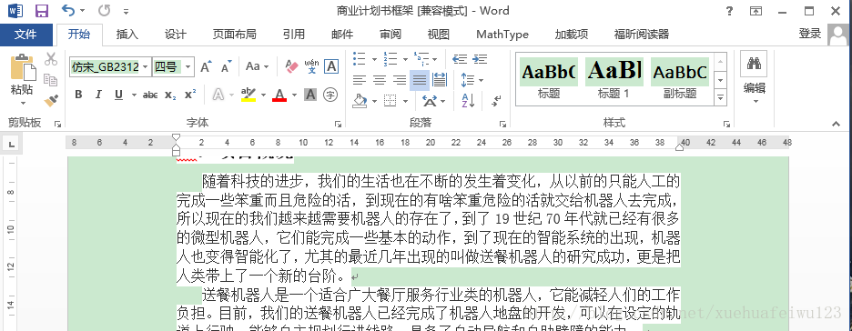Open the font color dropdown arrow
Image resolution: width=852 pixels, height=331 pixels.
(x=295, y=95)
